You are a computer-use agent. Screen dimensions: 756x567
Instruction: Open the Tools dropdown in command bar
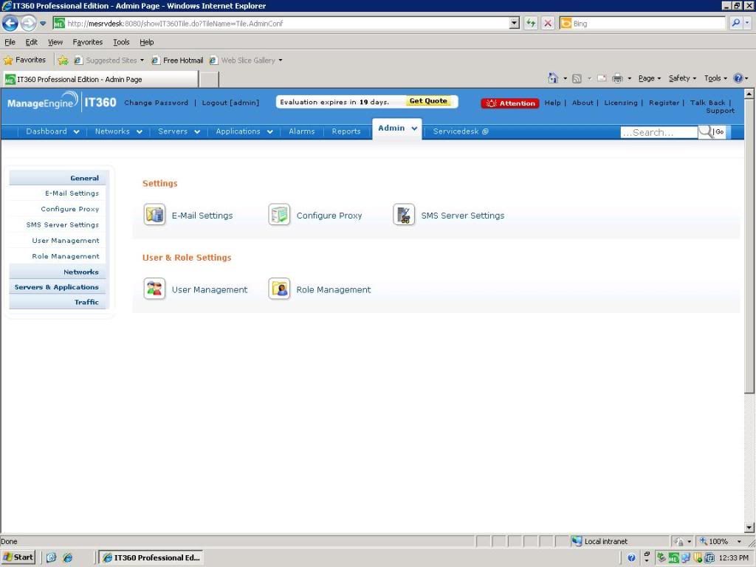click(715, 78)
